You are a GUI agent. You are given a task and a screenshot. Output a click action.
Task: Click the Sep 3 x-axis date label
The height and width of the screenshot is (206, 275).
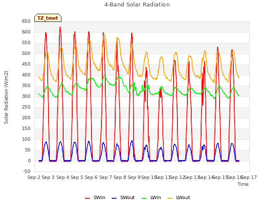[48, 177]
